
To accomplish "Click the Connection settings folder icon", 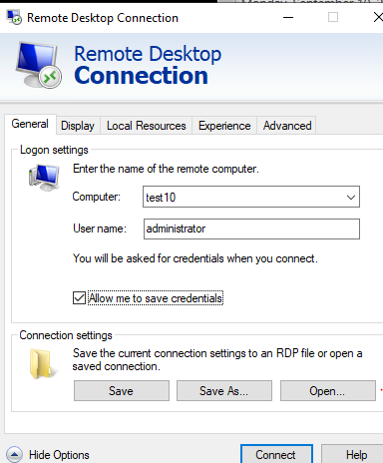I will click(x=41, y=364).
